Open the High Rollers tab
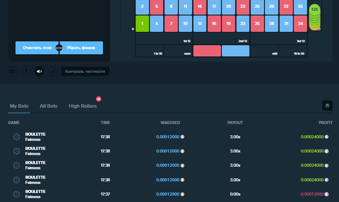The image size is (339, 202). pos(83,106)
